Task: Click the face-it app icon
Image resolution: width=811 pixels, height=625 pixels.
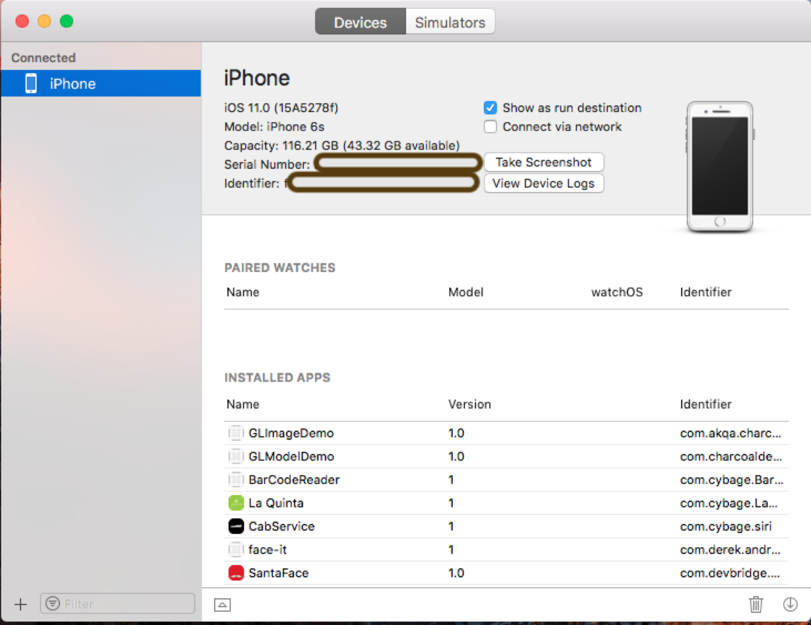Action: [x=236, y=549]
